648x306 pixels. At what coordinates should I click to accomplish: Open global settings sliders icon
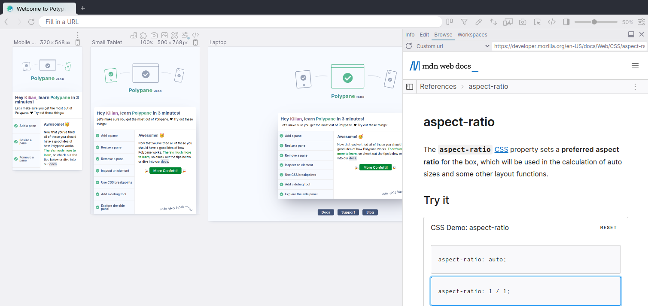click(642, 22)
